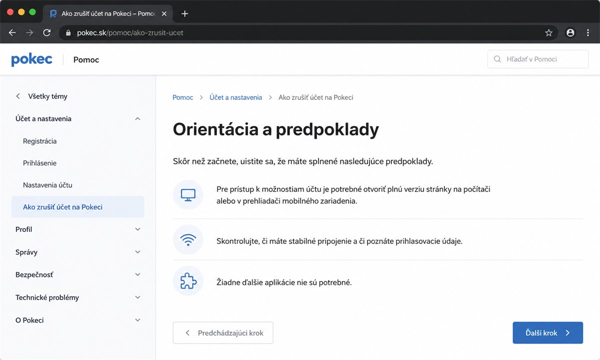Click the browser back arrow
This screenshot has width=600, height=360.
coord(12,32)
